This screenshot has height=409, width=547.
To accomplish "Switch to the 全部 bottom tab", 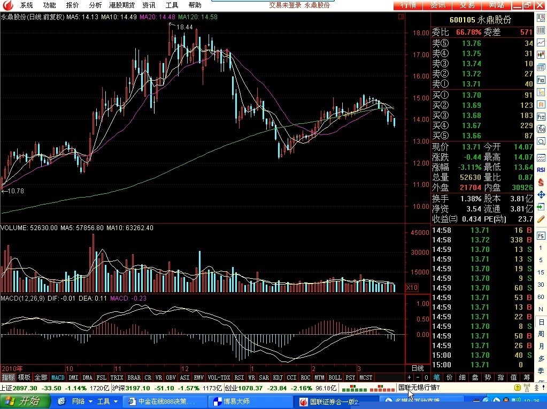I will [41, 377].
